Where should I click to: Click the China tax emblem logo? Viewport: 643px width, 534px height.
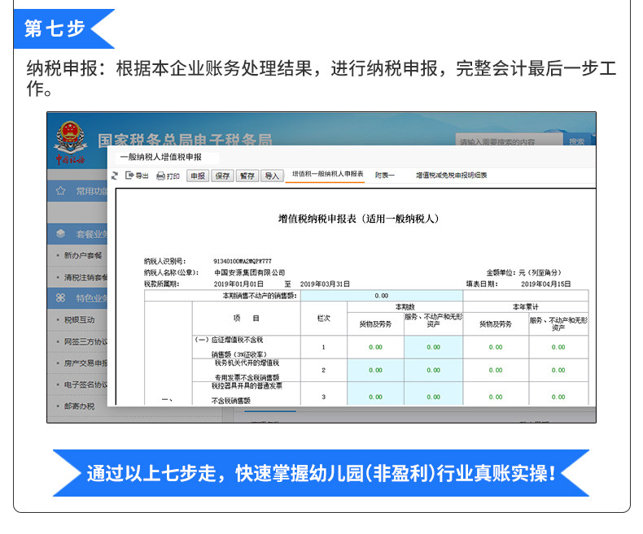70,142
